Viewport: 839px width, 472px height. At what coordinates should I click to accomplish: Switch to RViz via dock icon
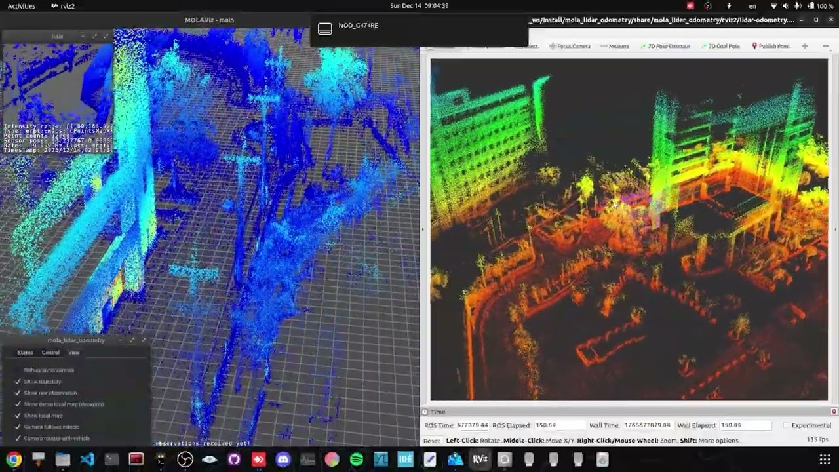point(480,460)
